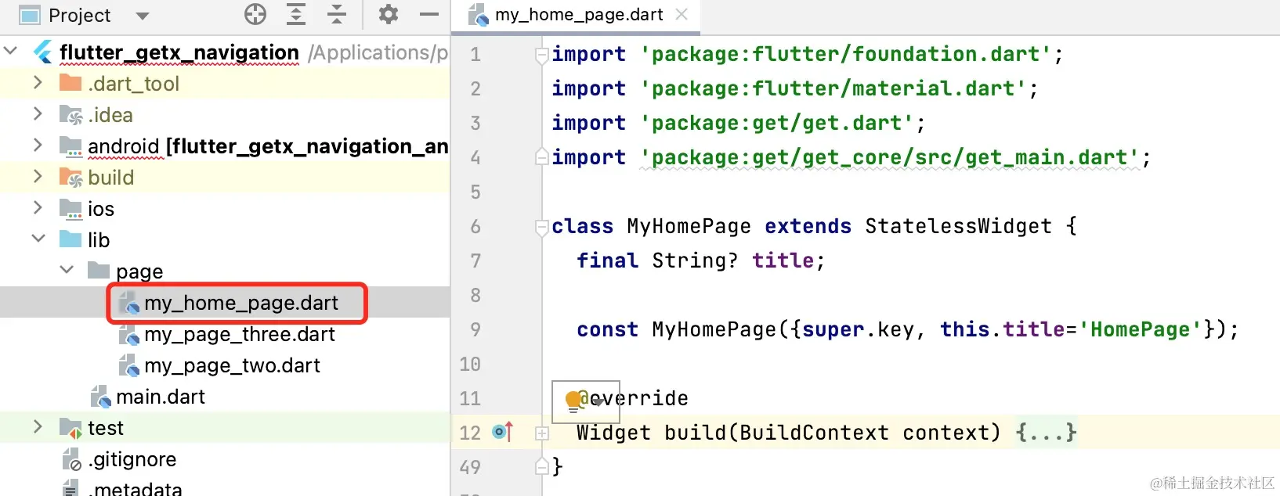Select my_page_two.dart file
The height and width of the screenshot is (496, 1280).
(232, 365)
